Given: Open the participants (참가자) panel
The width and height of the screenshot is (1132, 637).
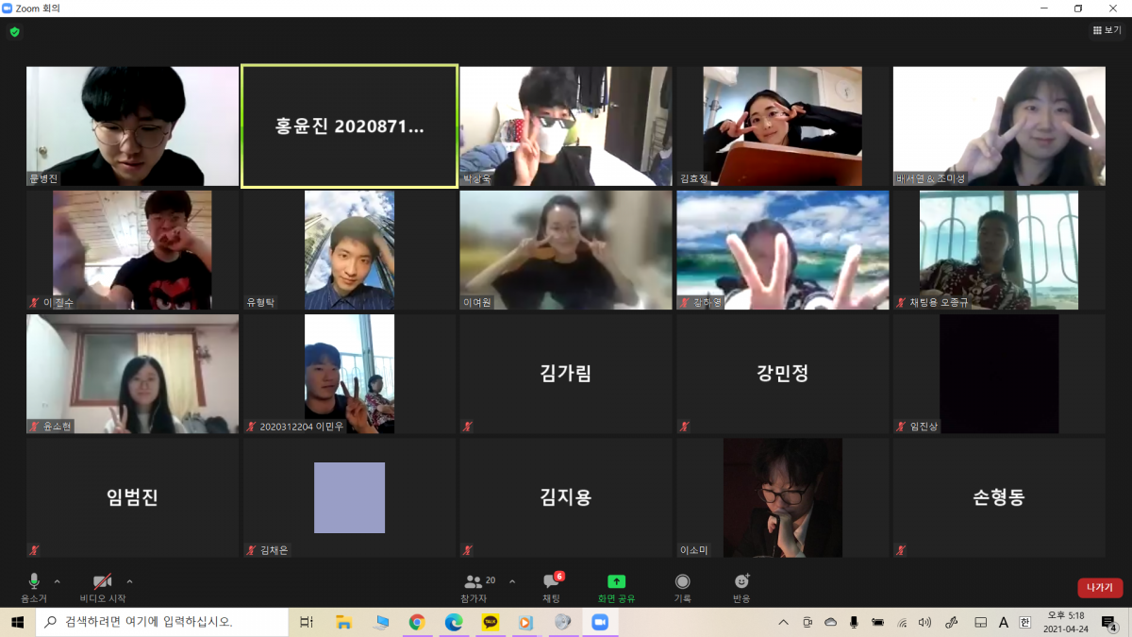Looking at the screenshot, I should coord(474,586).
